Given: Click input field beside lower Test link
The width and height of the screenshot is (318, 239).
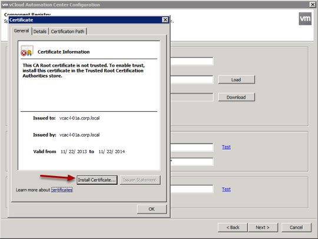Looking at the screenshot, I should (192, 189).
